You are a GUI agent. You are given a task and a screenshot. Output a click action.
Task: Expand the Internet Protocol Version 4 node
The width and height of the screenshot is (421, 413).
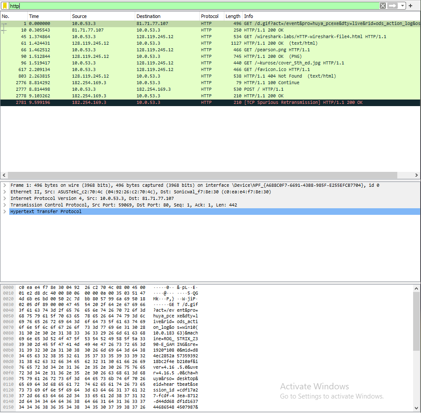coord(4,198)
